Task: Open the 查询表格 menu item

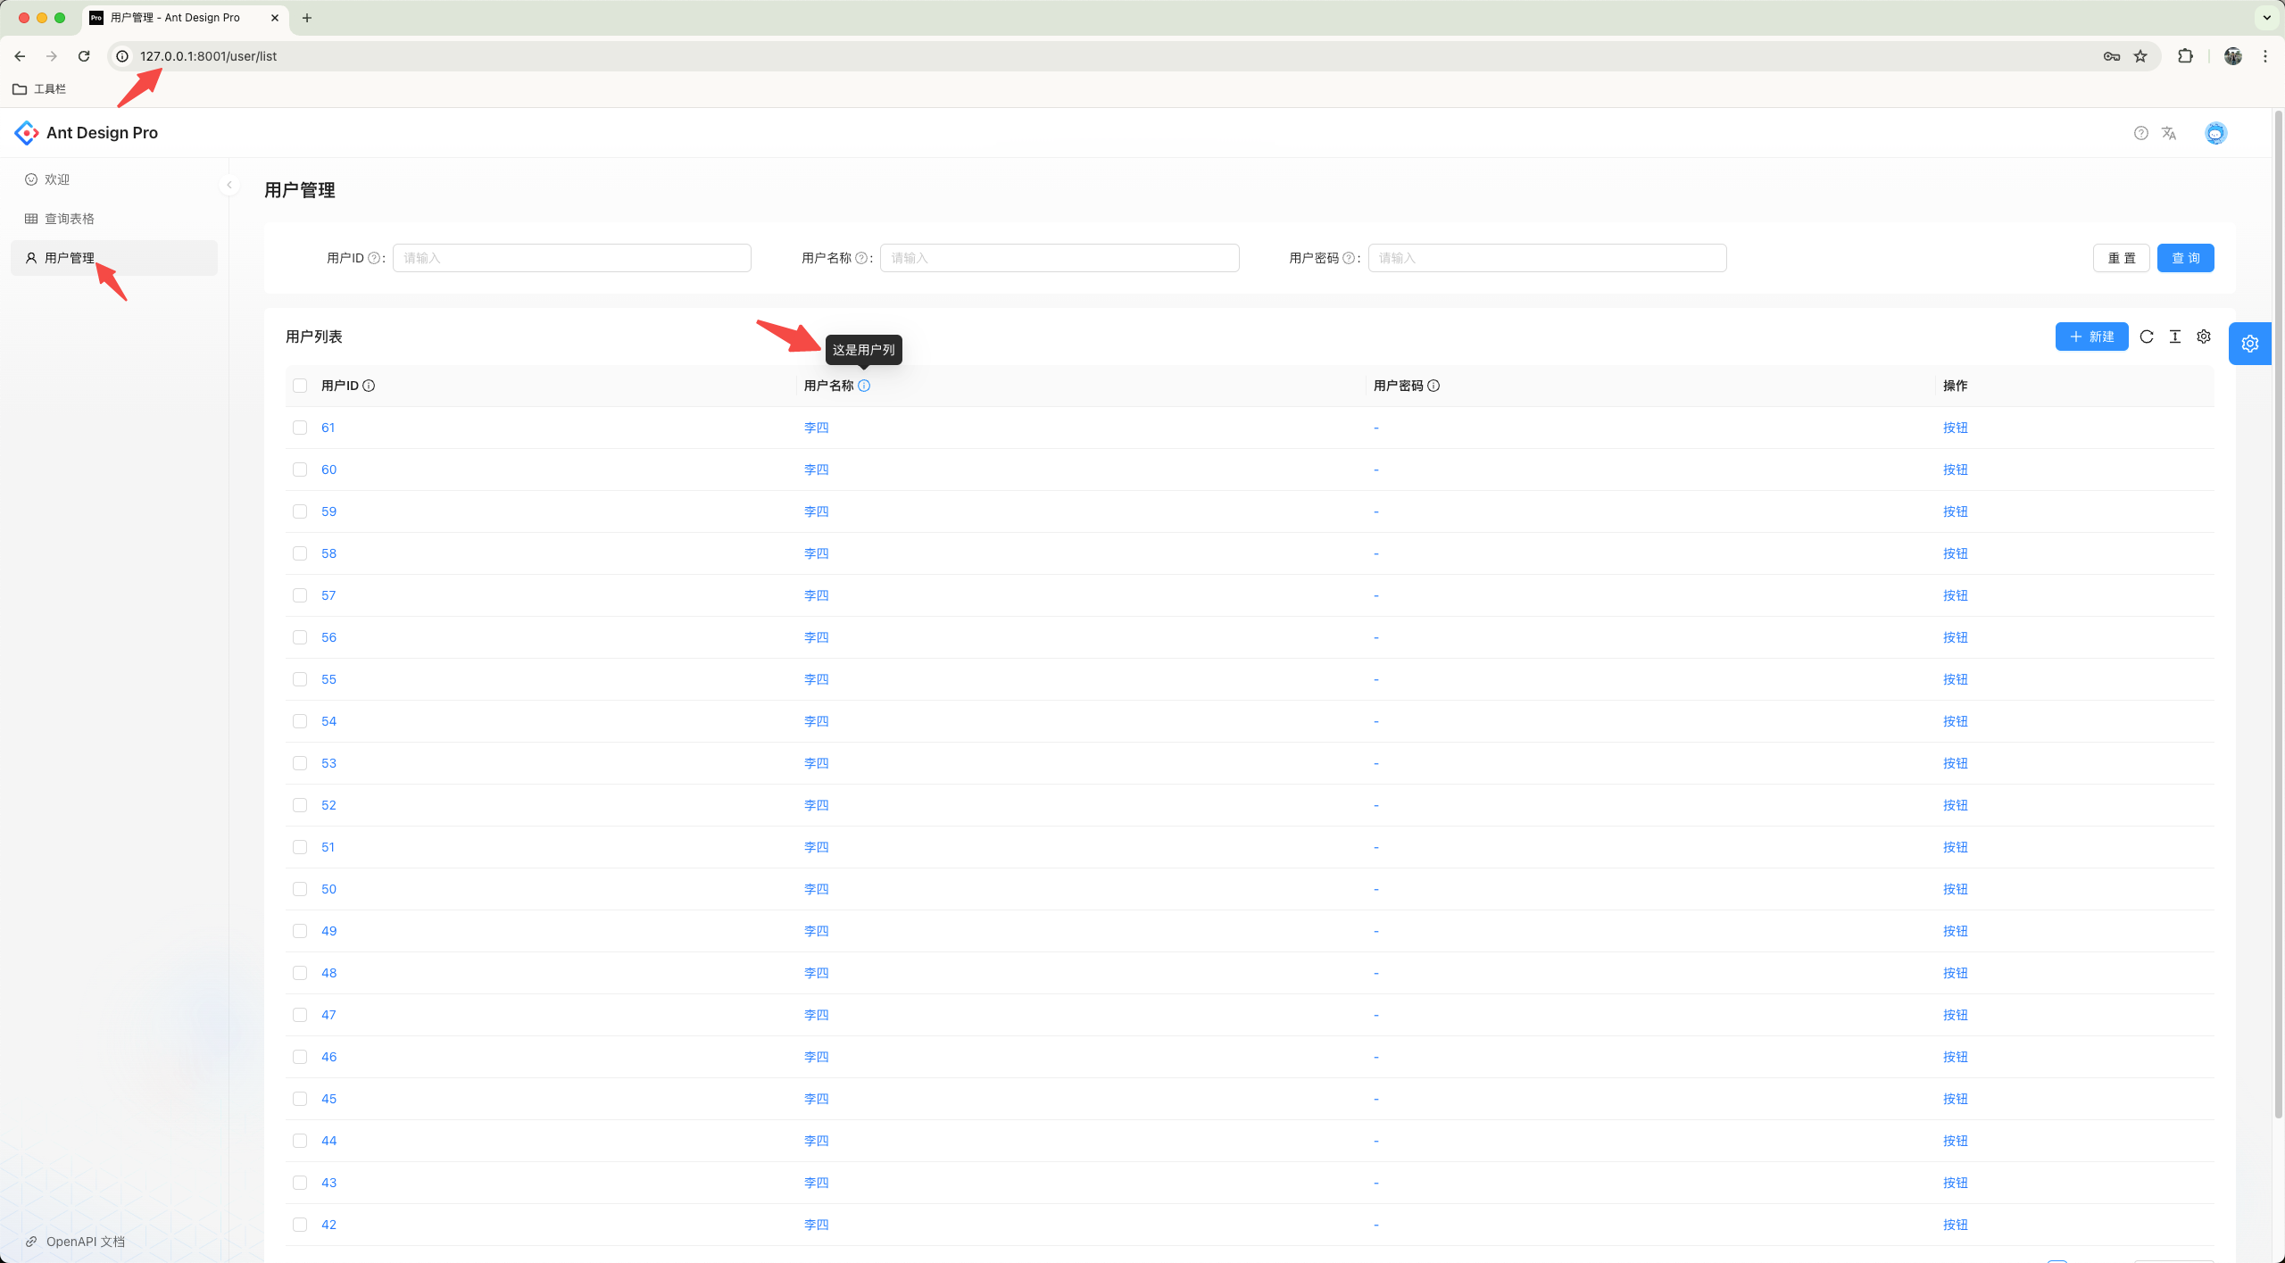Action: [70, 219]
